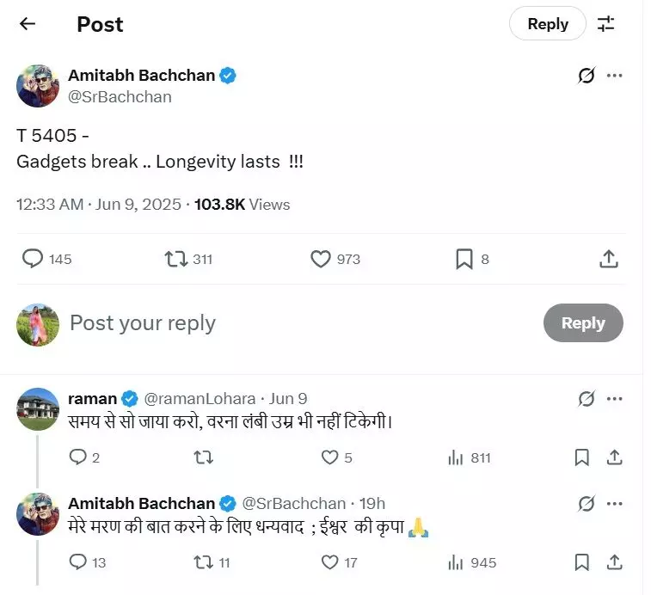
Task: Open reply filter settings icon in header
Action: click(606, 24)
